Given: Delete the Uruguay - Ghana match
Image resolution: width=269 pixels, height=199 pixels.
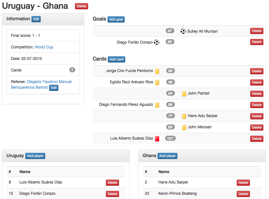Looking at the screenshot, I should 81,6.
